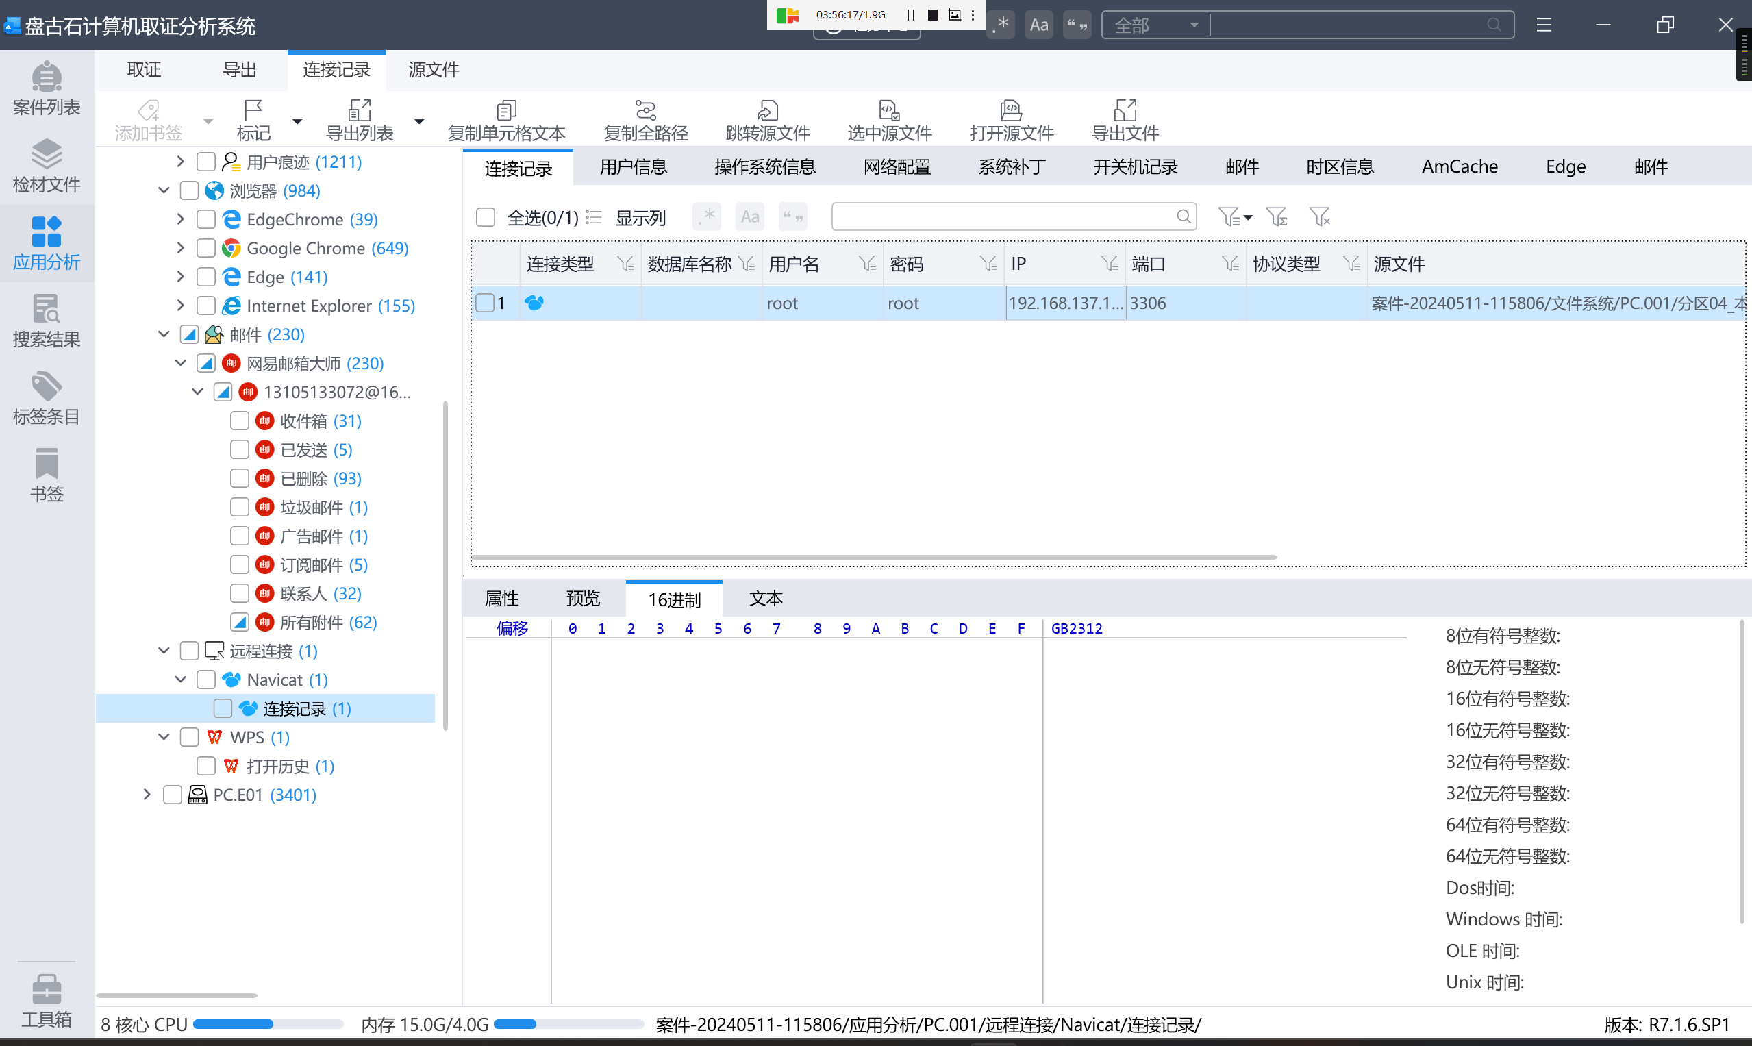Image resolution: width=1752 pixels, height=1046 pixels.
Task: Click the 显示列 button
Action: 639,217
